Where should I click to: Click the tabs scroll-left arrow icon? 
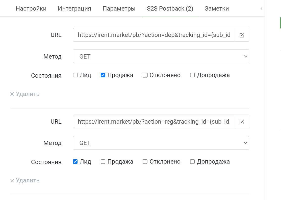coord(261,9)
